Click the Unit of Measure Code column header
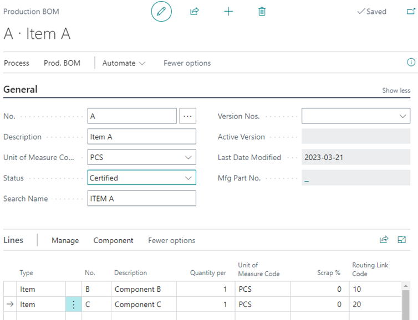 coord(259,270)
